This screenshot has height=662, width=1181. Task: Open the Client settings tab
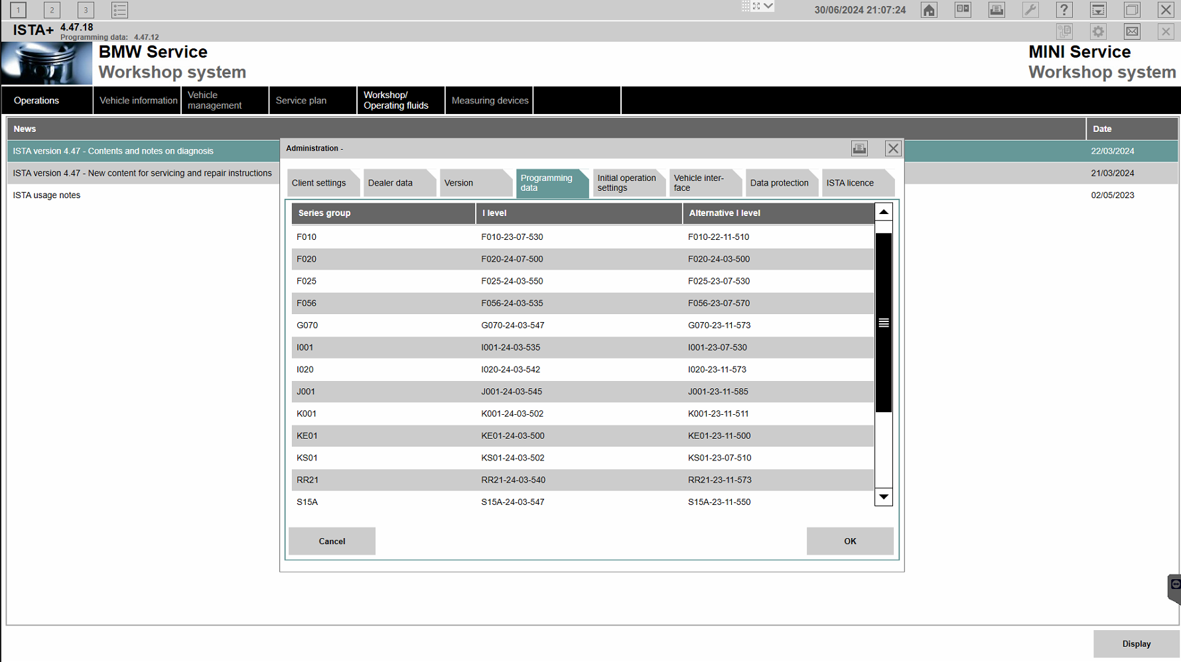pos(323,183)
